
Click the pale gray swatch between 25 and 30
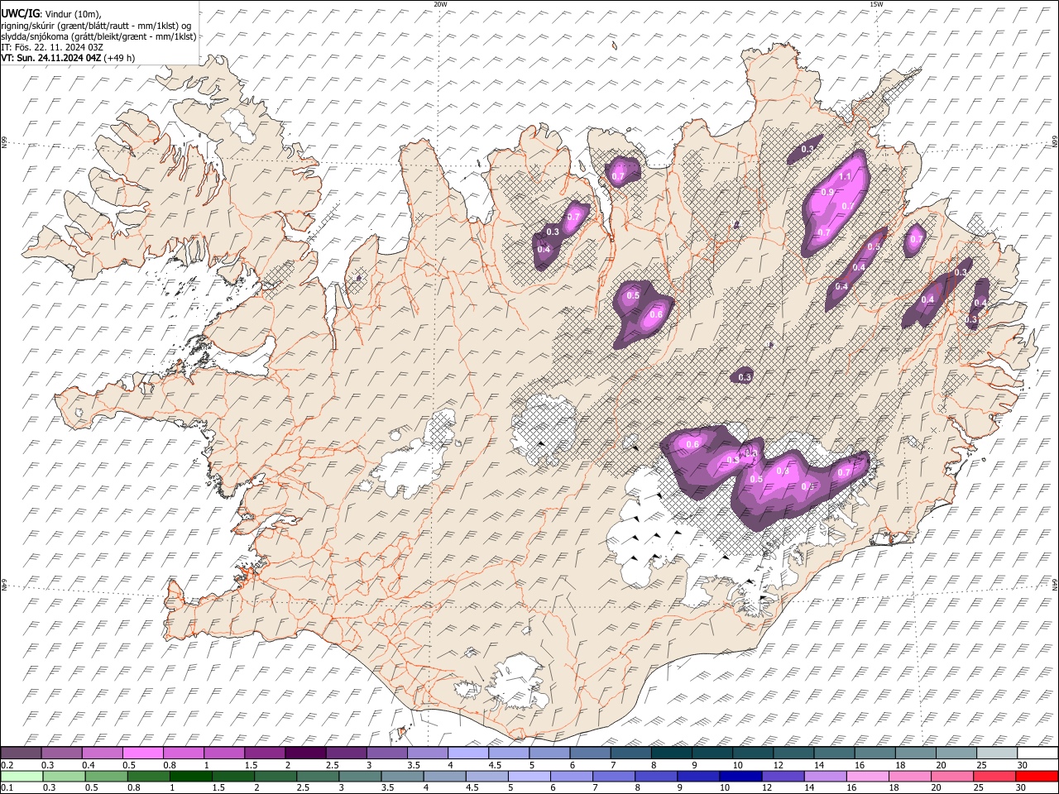click(996, 753)
